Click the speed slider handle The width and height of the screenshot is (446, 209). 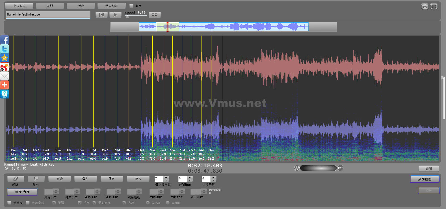pos(127,17)
